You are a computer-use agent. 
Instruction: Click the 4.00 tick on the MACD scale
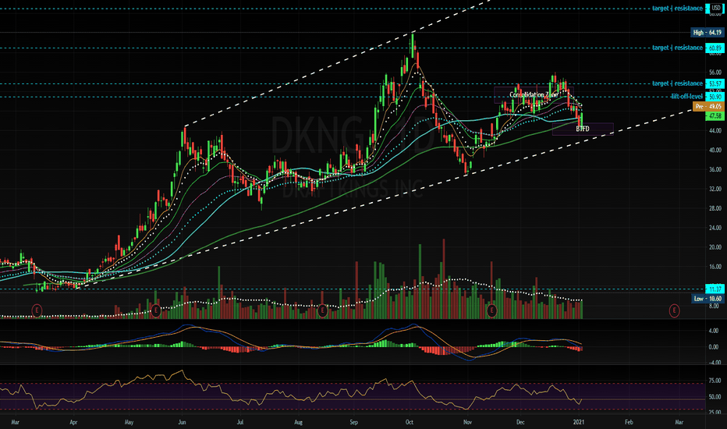[713, 331]
